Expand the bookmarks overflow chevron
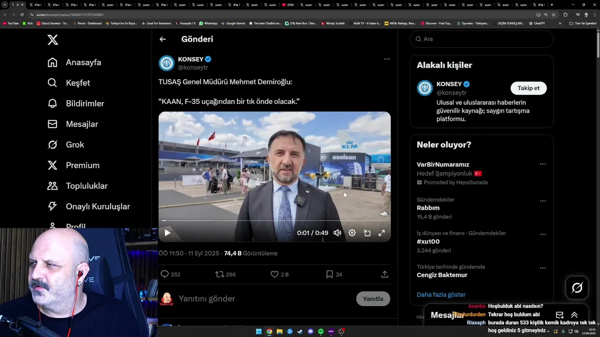The height and width of the screenshot is (337, 600). [x=560, y=23]
